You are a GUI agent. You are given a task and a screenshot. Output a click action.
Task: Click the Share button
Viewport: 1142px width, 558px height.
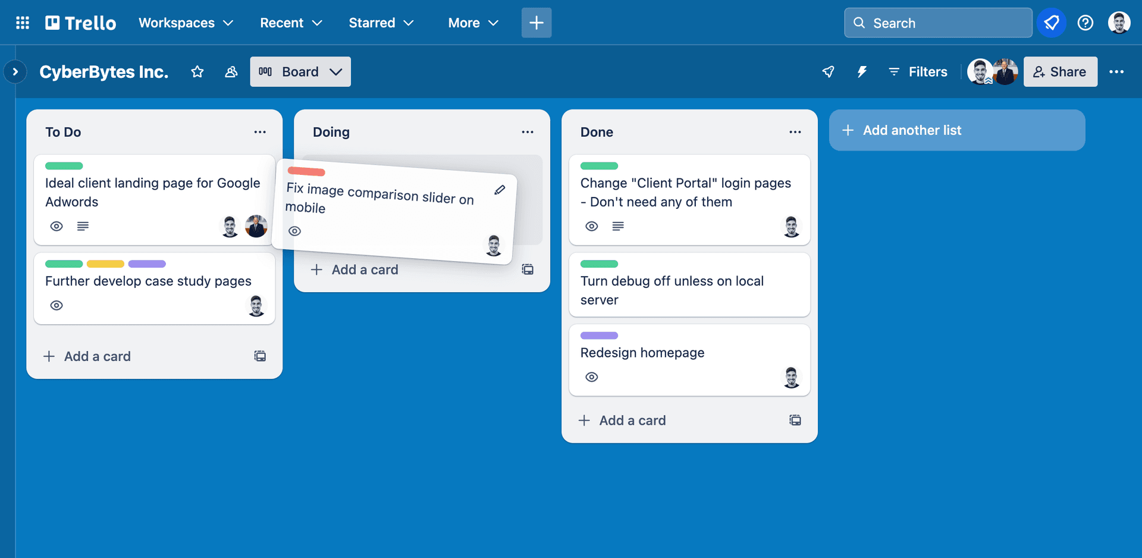point(1061,72)
